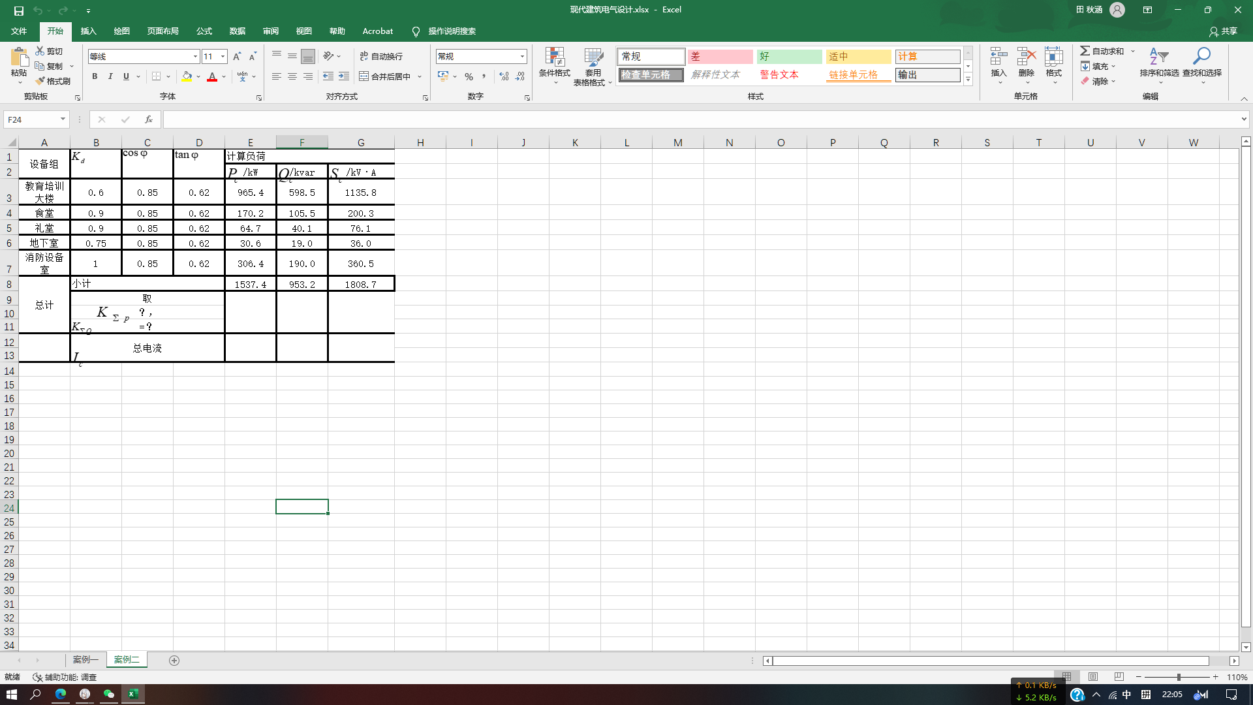Open the number format dropdown

point(522,56)
